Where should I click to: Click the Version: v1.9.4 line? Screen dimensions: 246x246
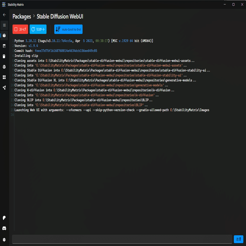pos(26,46)
